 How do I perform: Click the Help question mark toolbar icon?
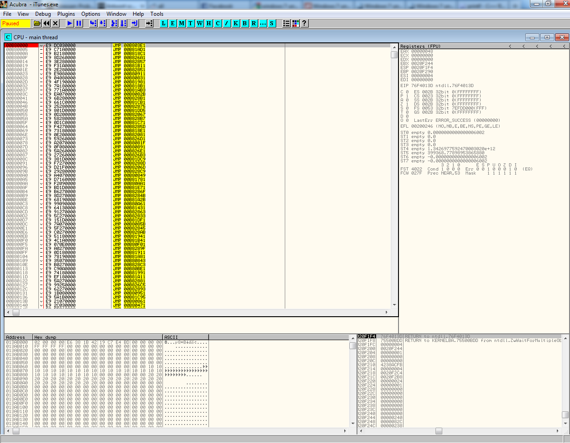coord(305,23)
